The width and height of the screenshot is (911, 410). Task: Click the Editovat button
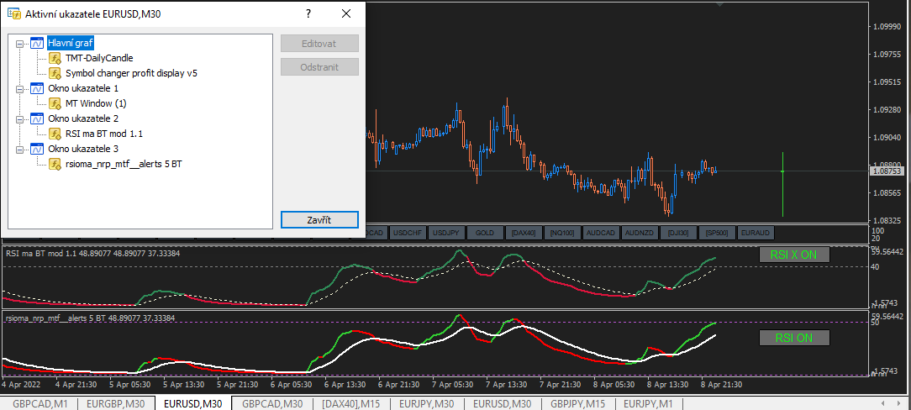point(319,44)
